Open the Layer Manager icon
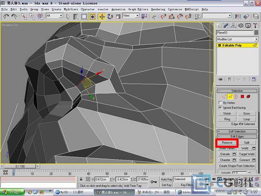 256,16
